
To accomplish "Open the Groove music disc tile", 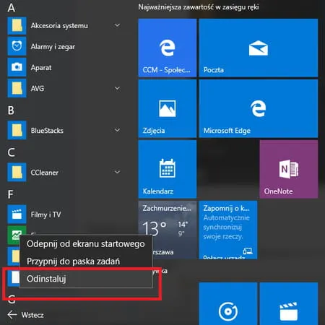I will 228,304.
